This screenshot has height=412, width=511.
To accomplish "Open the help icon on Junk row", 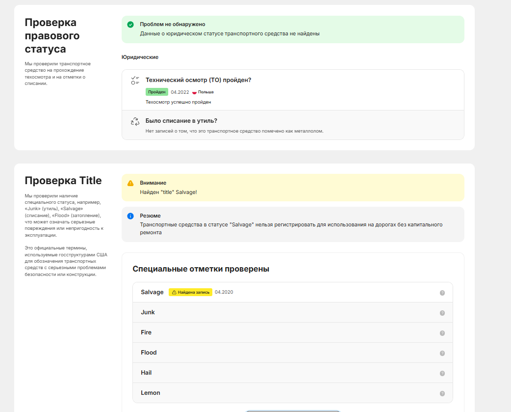I will pos(442,313).
